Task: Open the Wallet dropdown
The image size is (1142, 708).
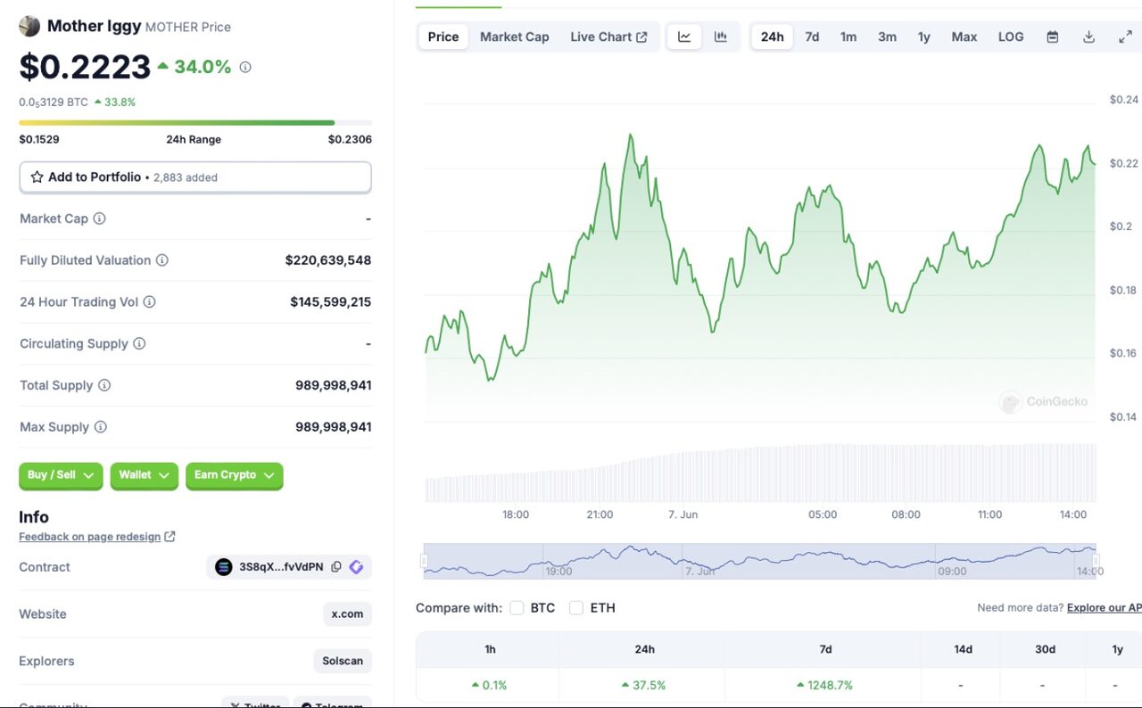Action: pyautogui.click(x=145, y=475)
